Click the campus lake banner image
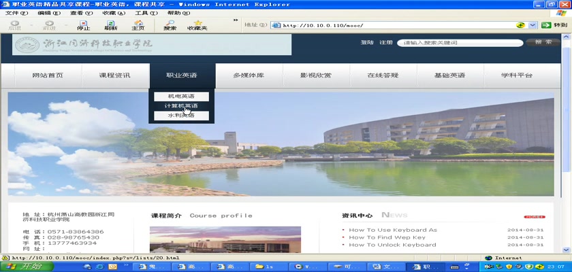The height and width of the screenshot is (272, 572). click(281, 144)
